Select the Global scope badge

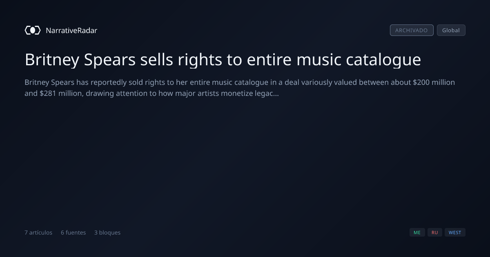[x=451, y=30]
